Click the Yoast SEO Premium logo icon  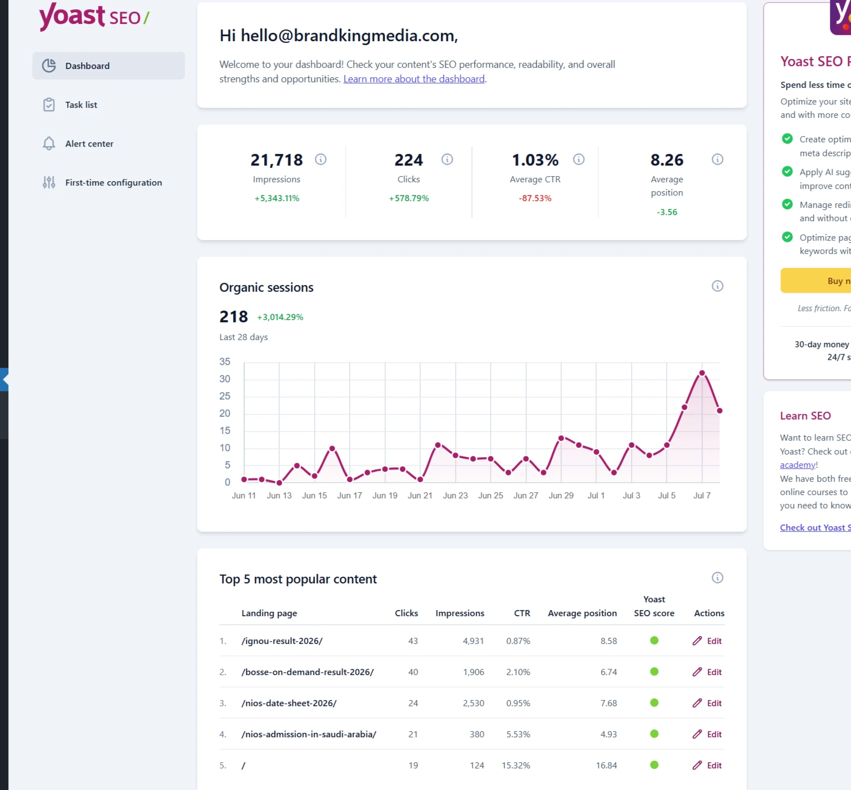pyautogui.click(x=840, y=17)
